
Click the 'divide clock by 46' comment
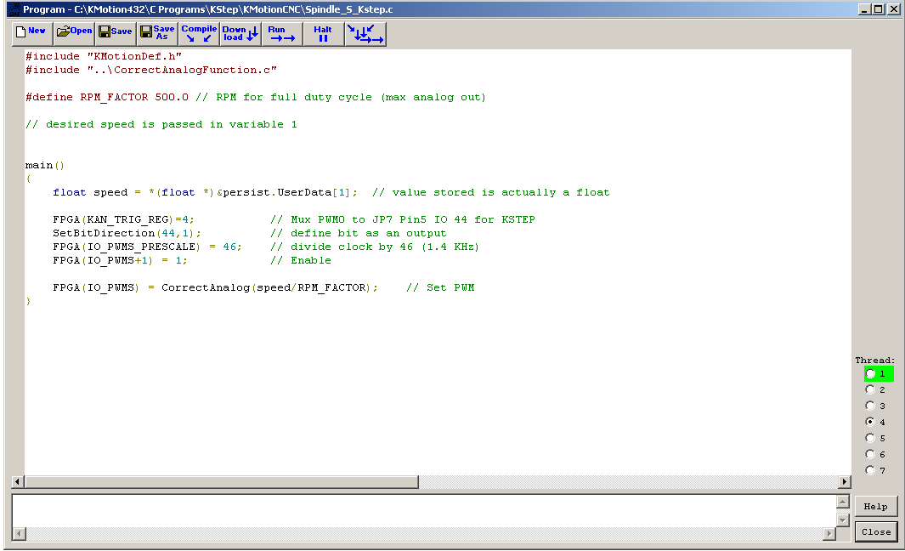375,247
